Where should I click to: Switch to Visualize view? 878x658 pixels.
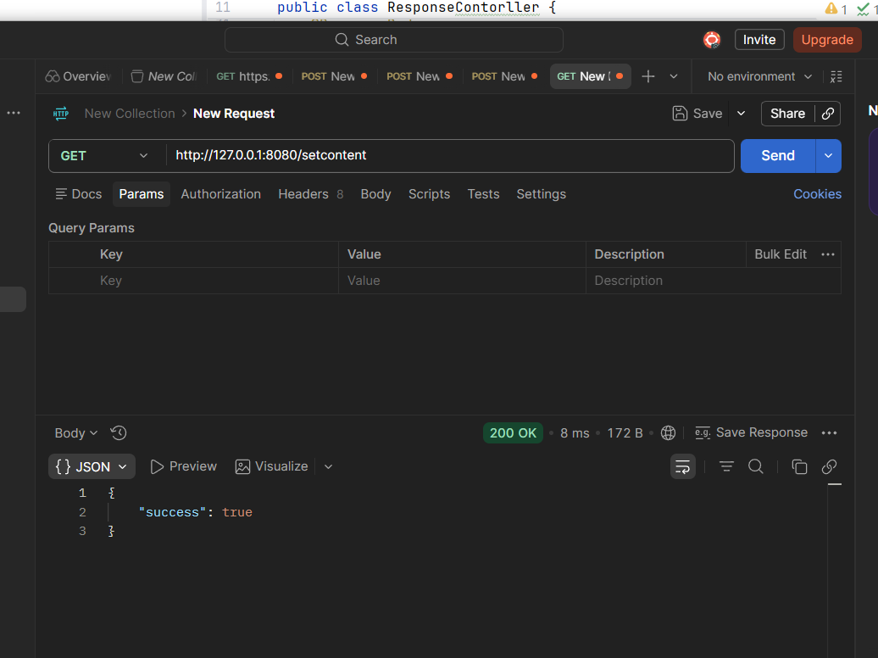point(271,466)
